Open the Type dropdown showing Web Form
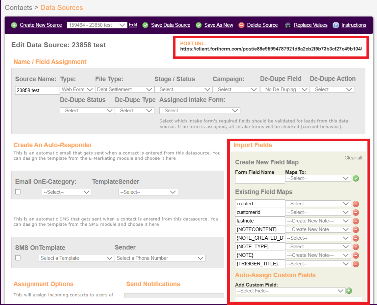 click(x=77, y=89)
